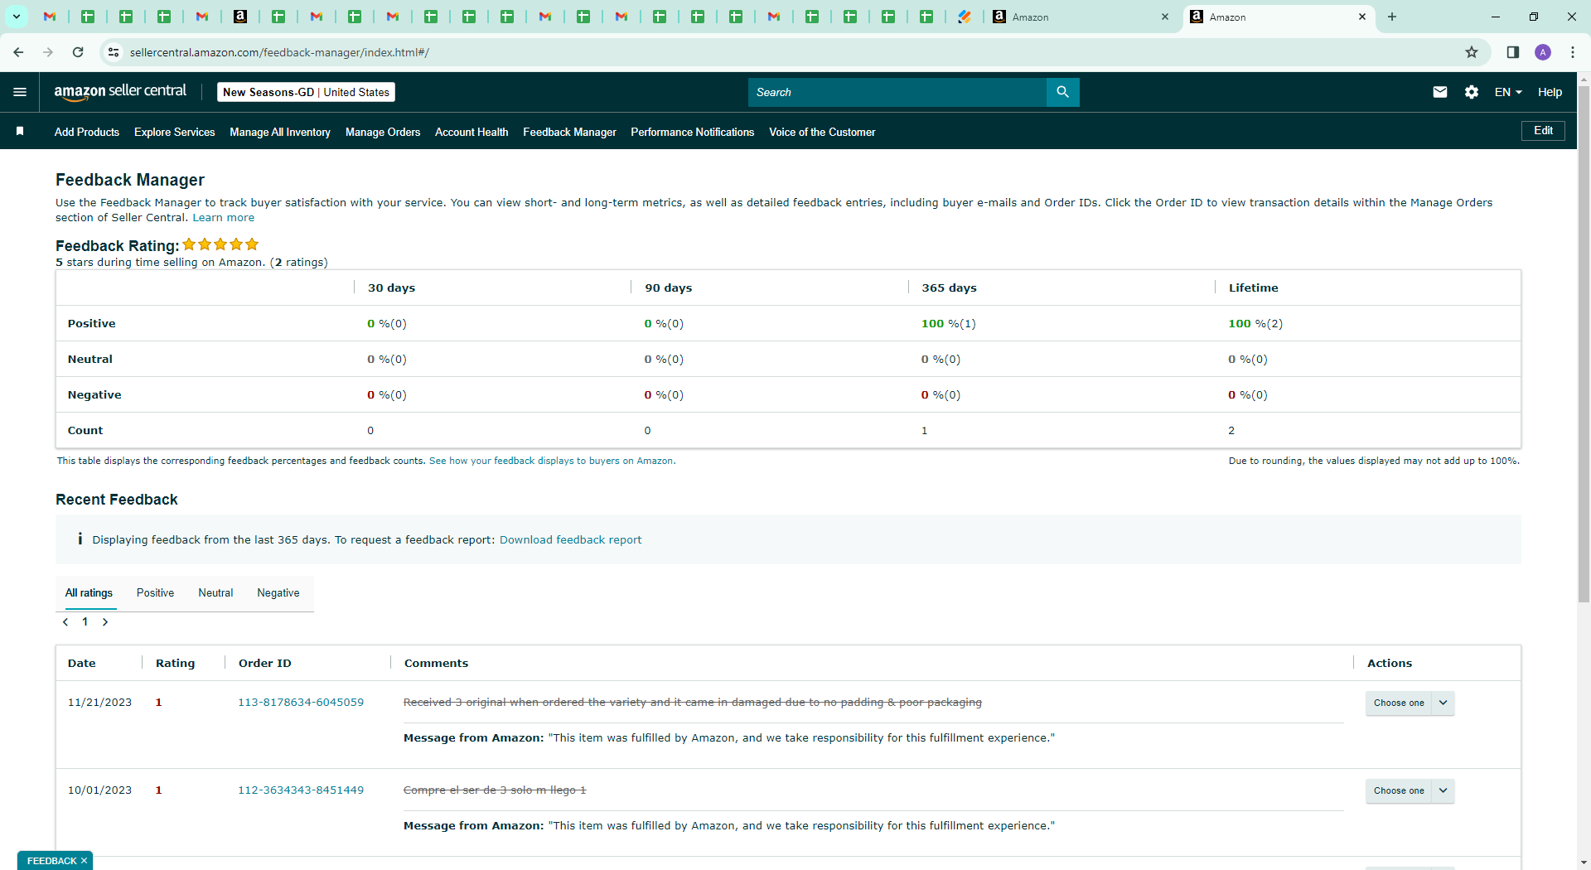Open the messages envelope icon
The width and height of the screenshot is (1591, 870).
pos(1440,92)
